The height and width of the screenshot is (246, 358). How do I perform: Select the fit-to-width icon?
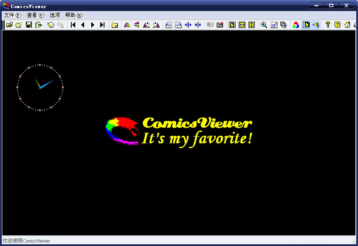pyautogui.click(x=242, y=25)
